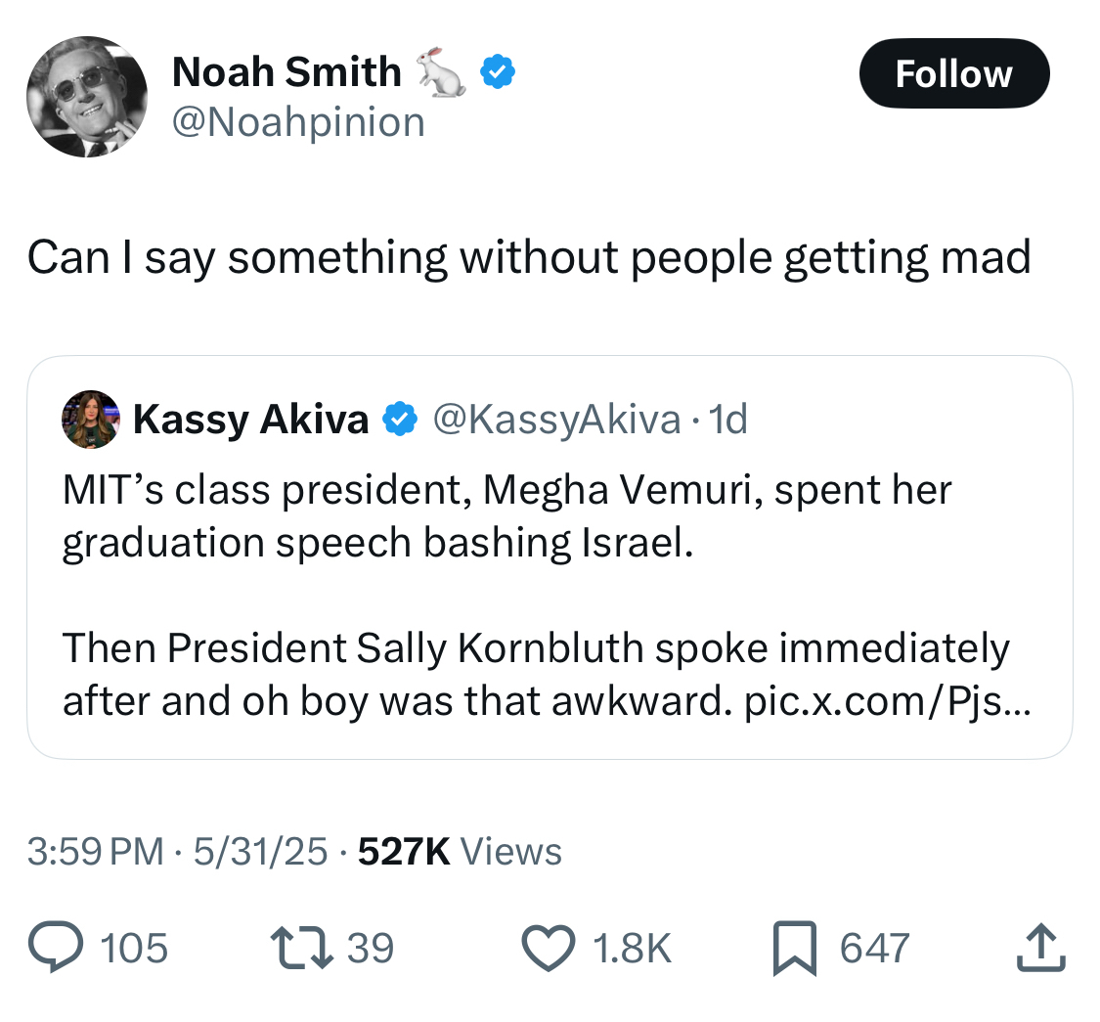Click the Kassy Akiva display name
Screen dimensions: 1100x1022
[x=250, y=420]
